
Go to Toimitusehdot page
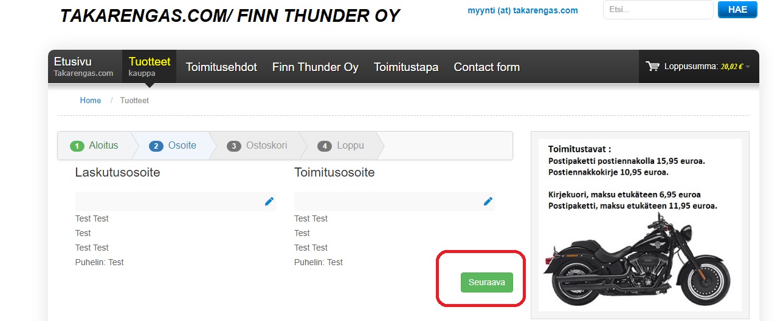(221, 67)
